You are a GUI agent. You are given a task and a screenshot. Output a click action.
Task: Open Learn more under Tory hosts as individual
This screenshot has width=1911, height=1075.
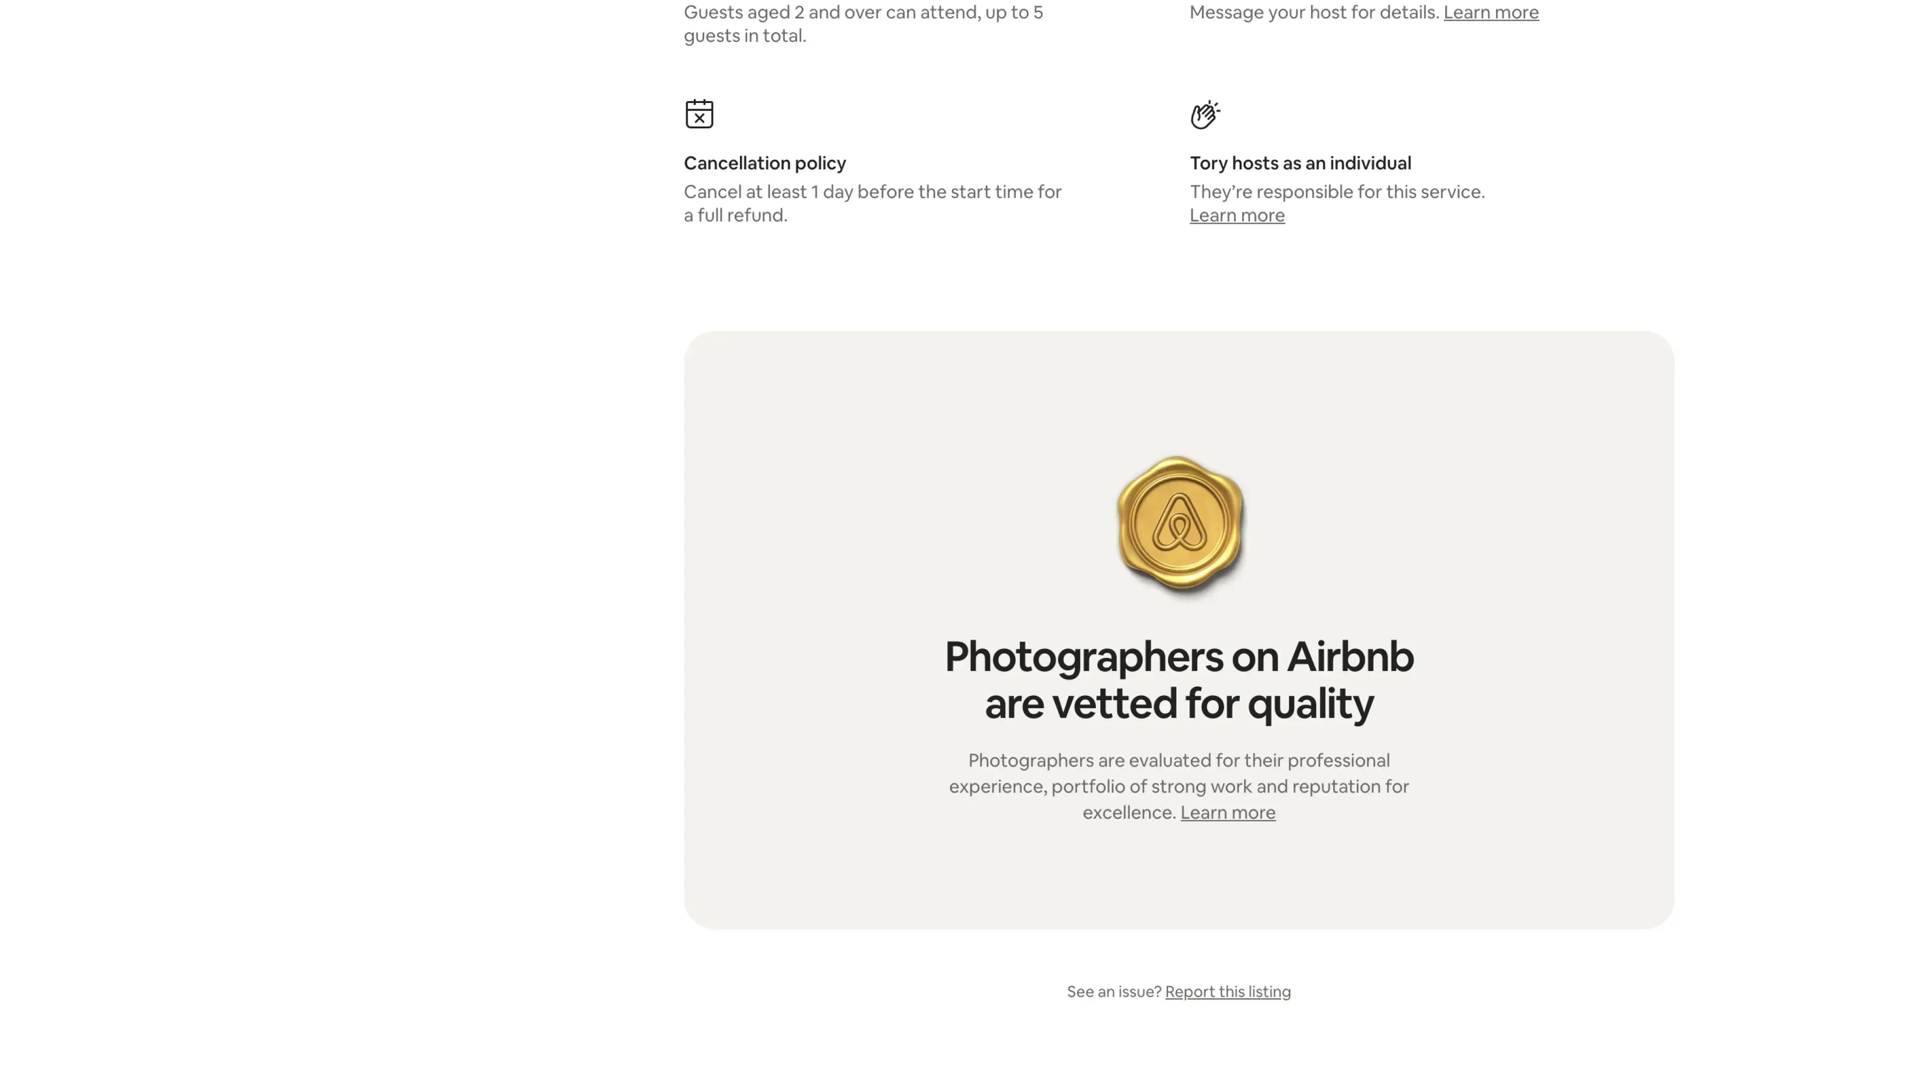pos(1237,215)
